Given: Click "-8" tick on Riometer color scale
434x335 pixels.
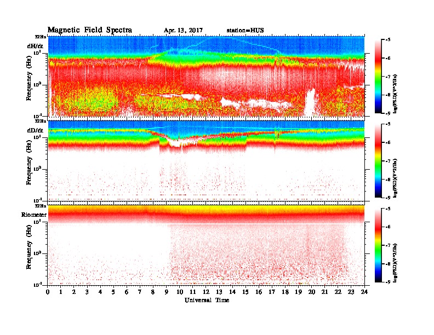Looking at the screenshot, I should 388,264.
